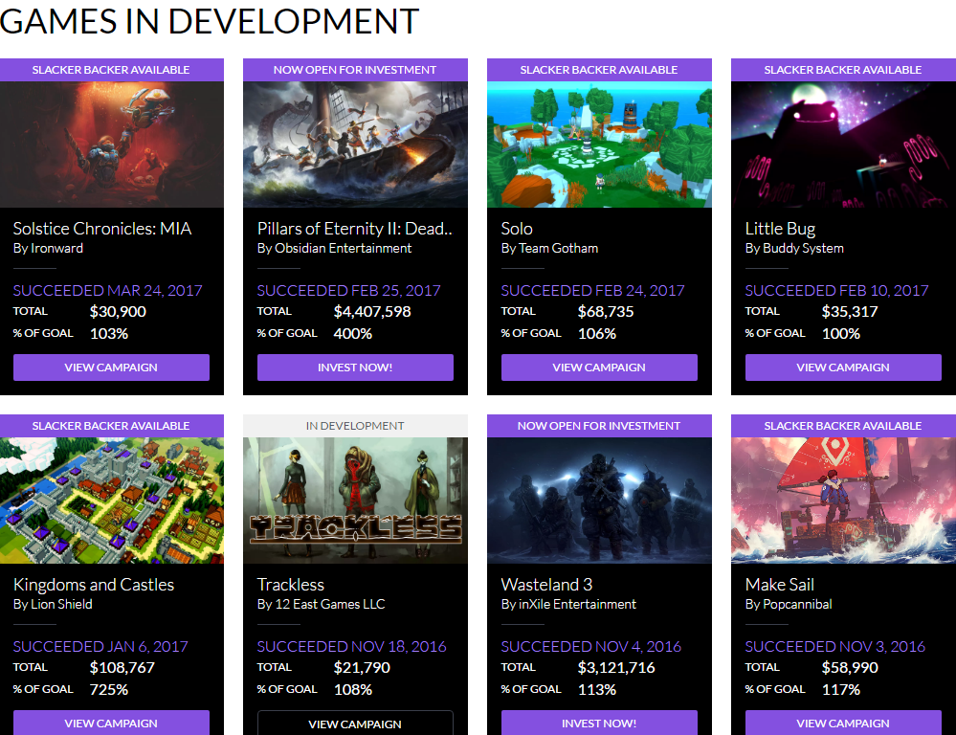Click the $21,790 total amount
The height and width of the screenshot is (735, 956).
362,667
